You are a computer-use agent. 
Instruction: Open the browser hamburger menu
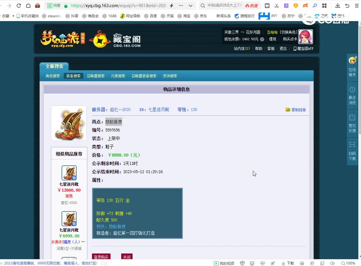click(357, 6)
